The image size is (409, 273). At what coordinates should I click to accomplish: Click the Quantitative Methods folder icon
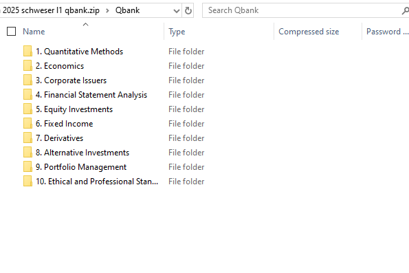[27, 51]
